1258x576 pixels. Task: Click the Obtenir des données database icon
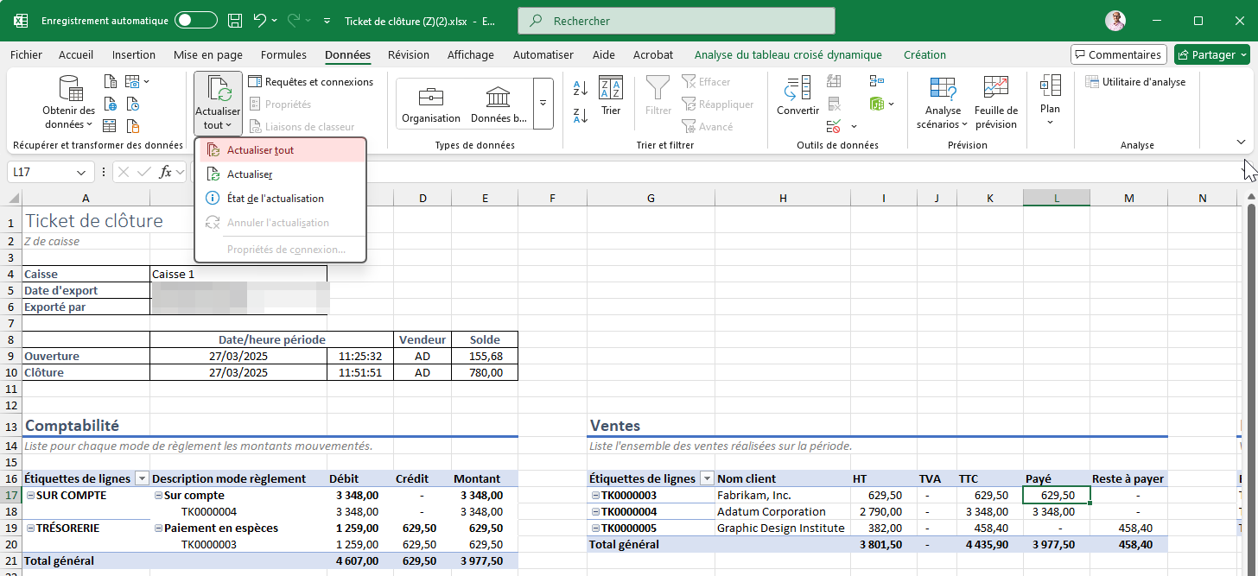click(69, 88)
